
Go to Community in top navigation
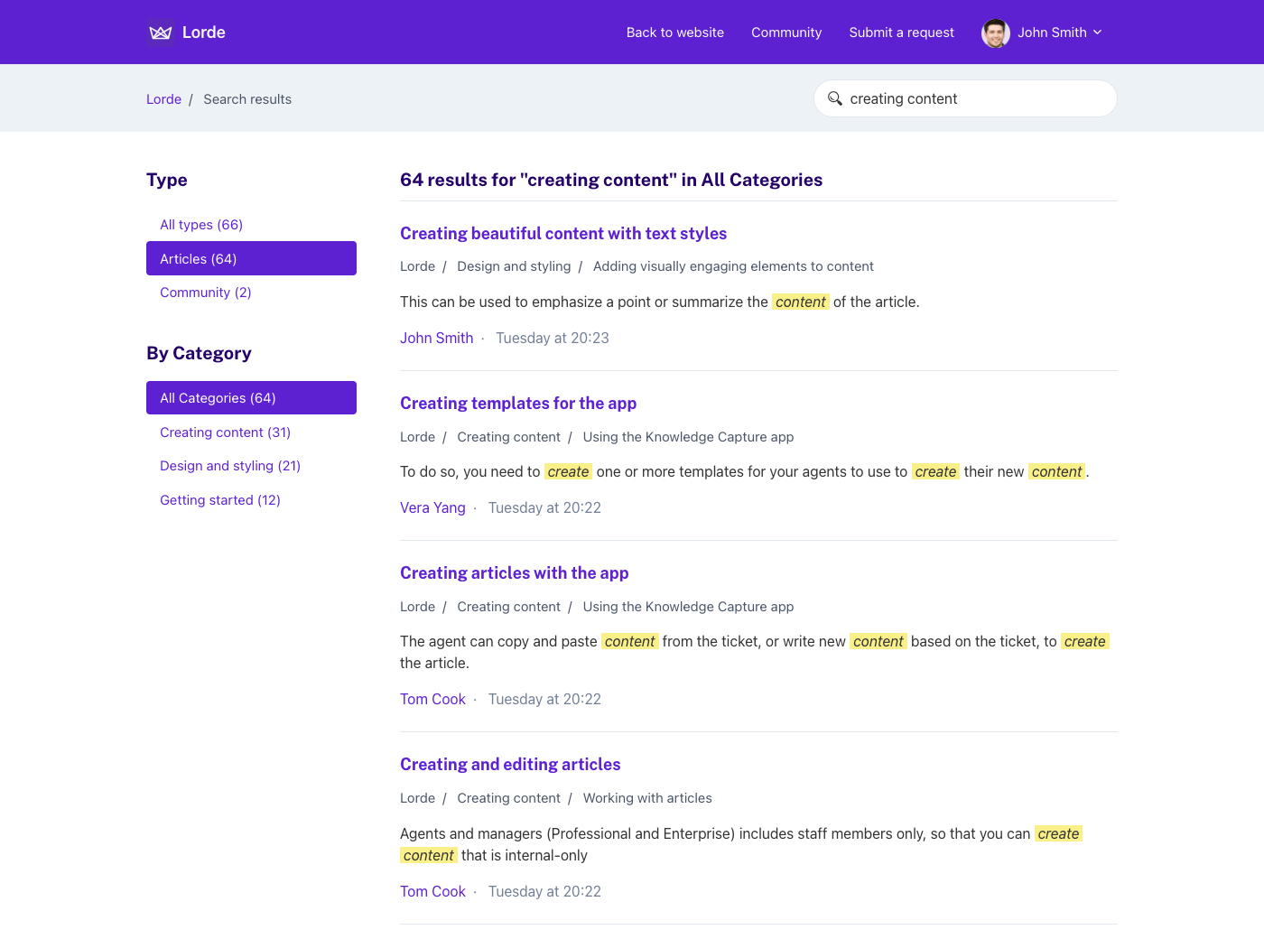click(786, 33)
